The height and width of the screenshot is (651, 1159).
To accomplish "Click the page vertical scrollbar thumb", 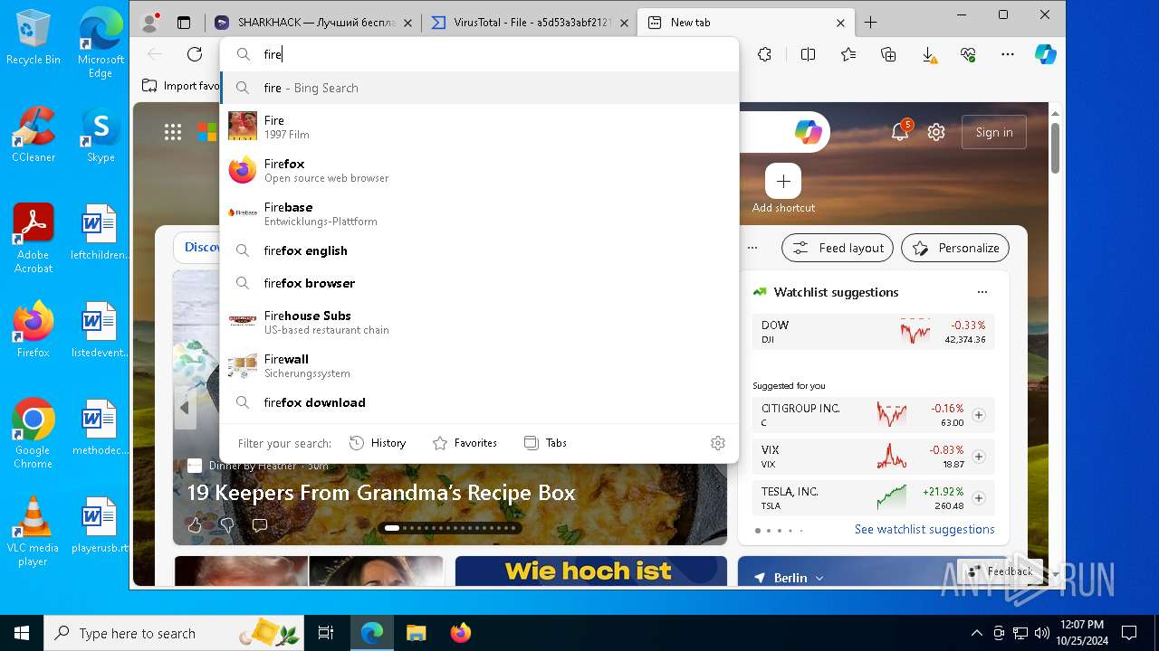I will 1055,146.
